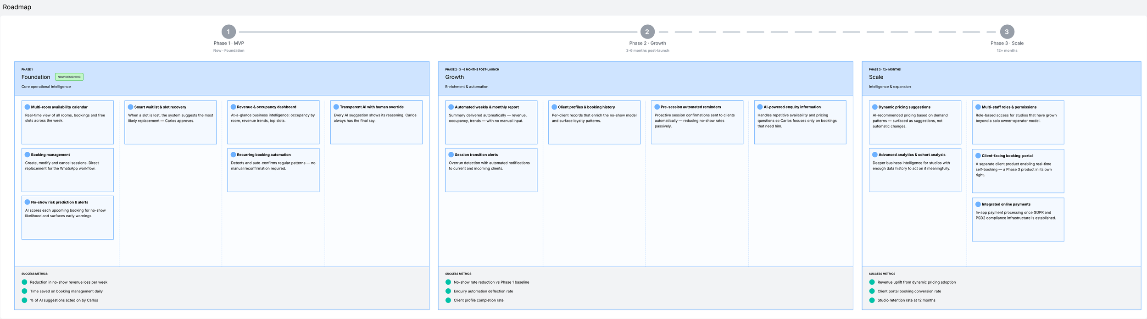Image resolution: width=1147 pixels, height=319 pixels.
Task: Select the No-show risk prediction & alerts title
Action: 60,202
